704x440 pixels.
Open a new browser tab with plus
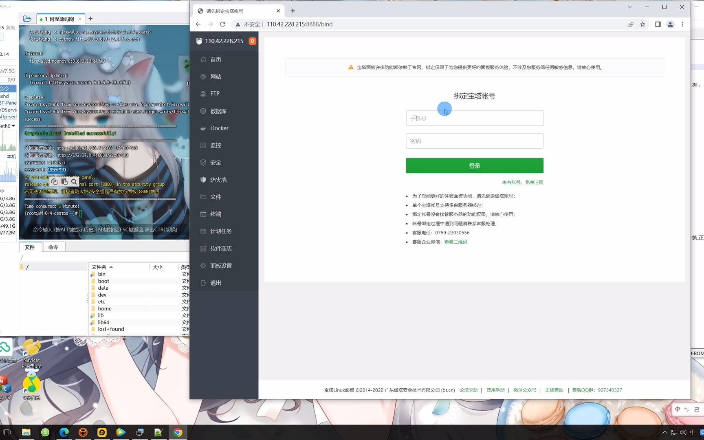[x=293, y=11]
